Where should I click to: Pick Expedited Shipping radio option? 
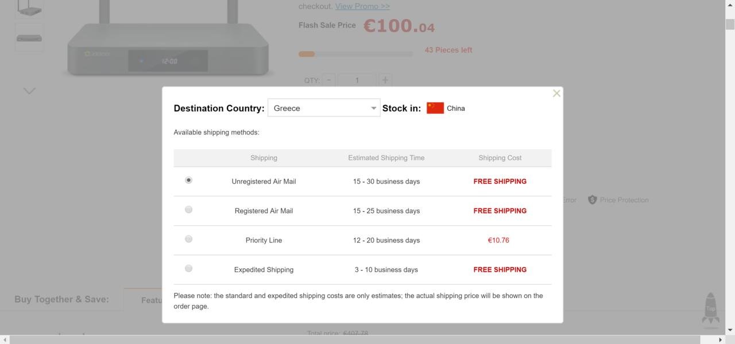coord(188,268)
